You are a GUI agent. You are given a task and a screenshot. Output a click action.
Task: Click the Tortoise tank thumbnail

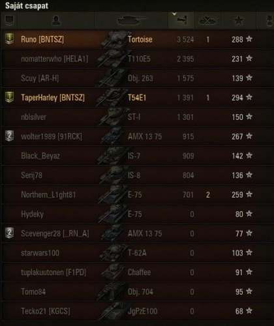(x=114, y=40)
